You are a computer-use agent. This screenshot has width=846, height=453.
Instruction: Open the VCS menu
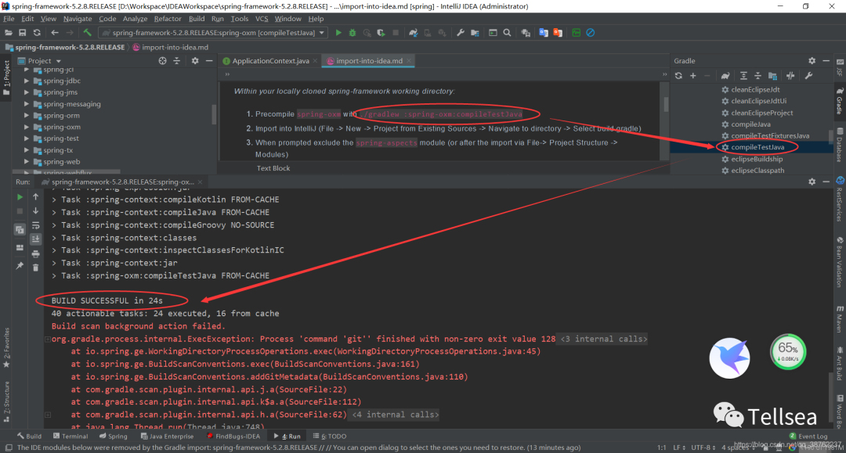[x=262, y=19]
